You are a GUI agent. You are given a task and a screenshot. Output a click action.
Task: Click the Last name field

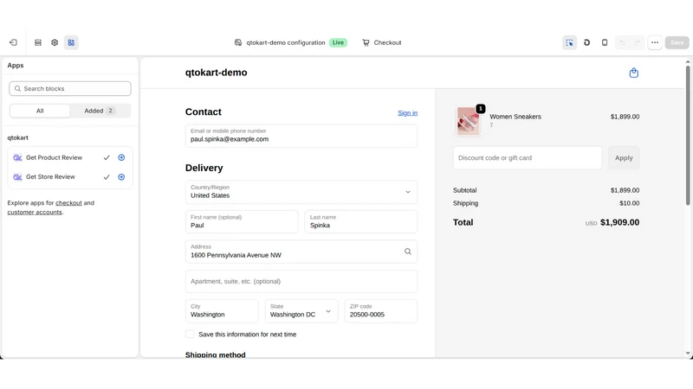pos(360,221)
